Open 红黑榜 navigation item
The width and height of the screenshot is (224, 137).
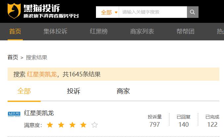(x=99, y=31)
